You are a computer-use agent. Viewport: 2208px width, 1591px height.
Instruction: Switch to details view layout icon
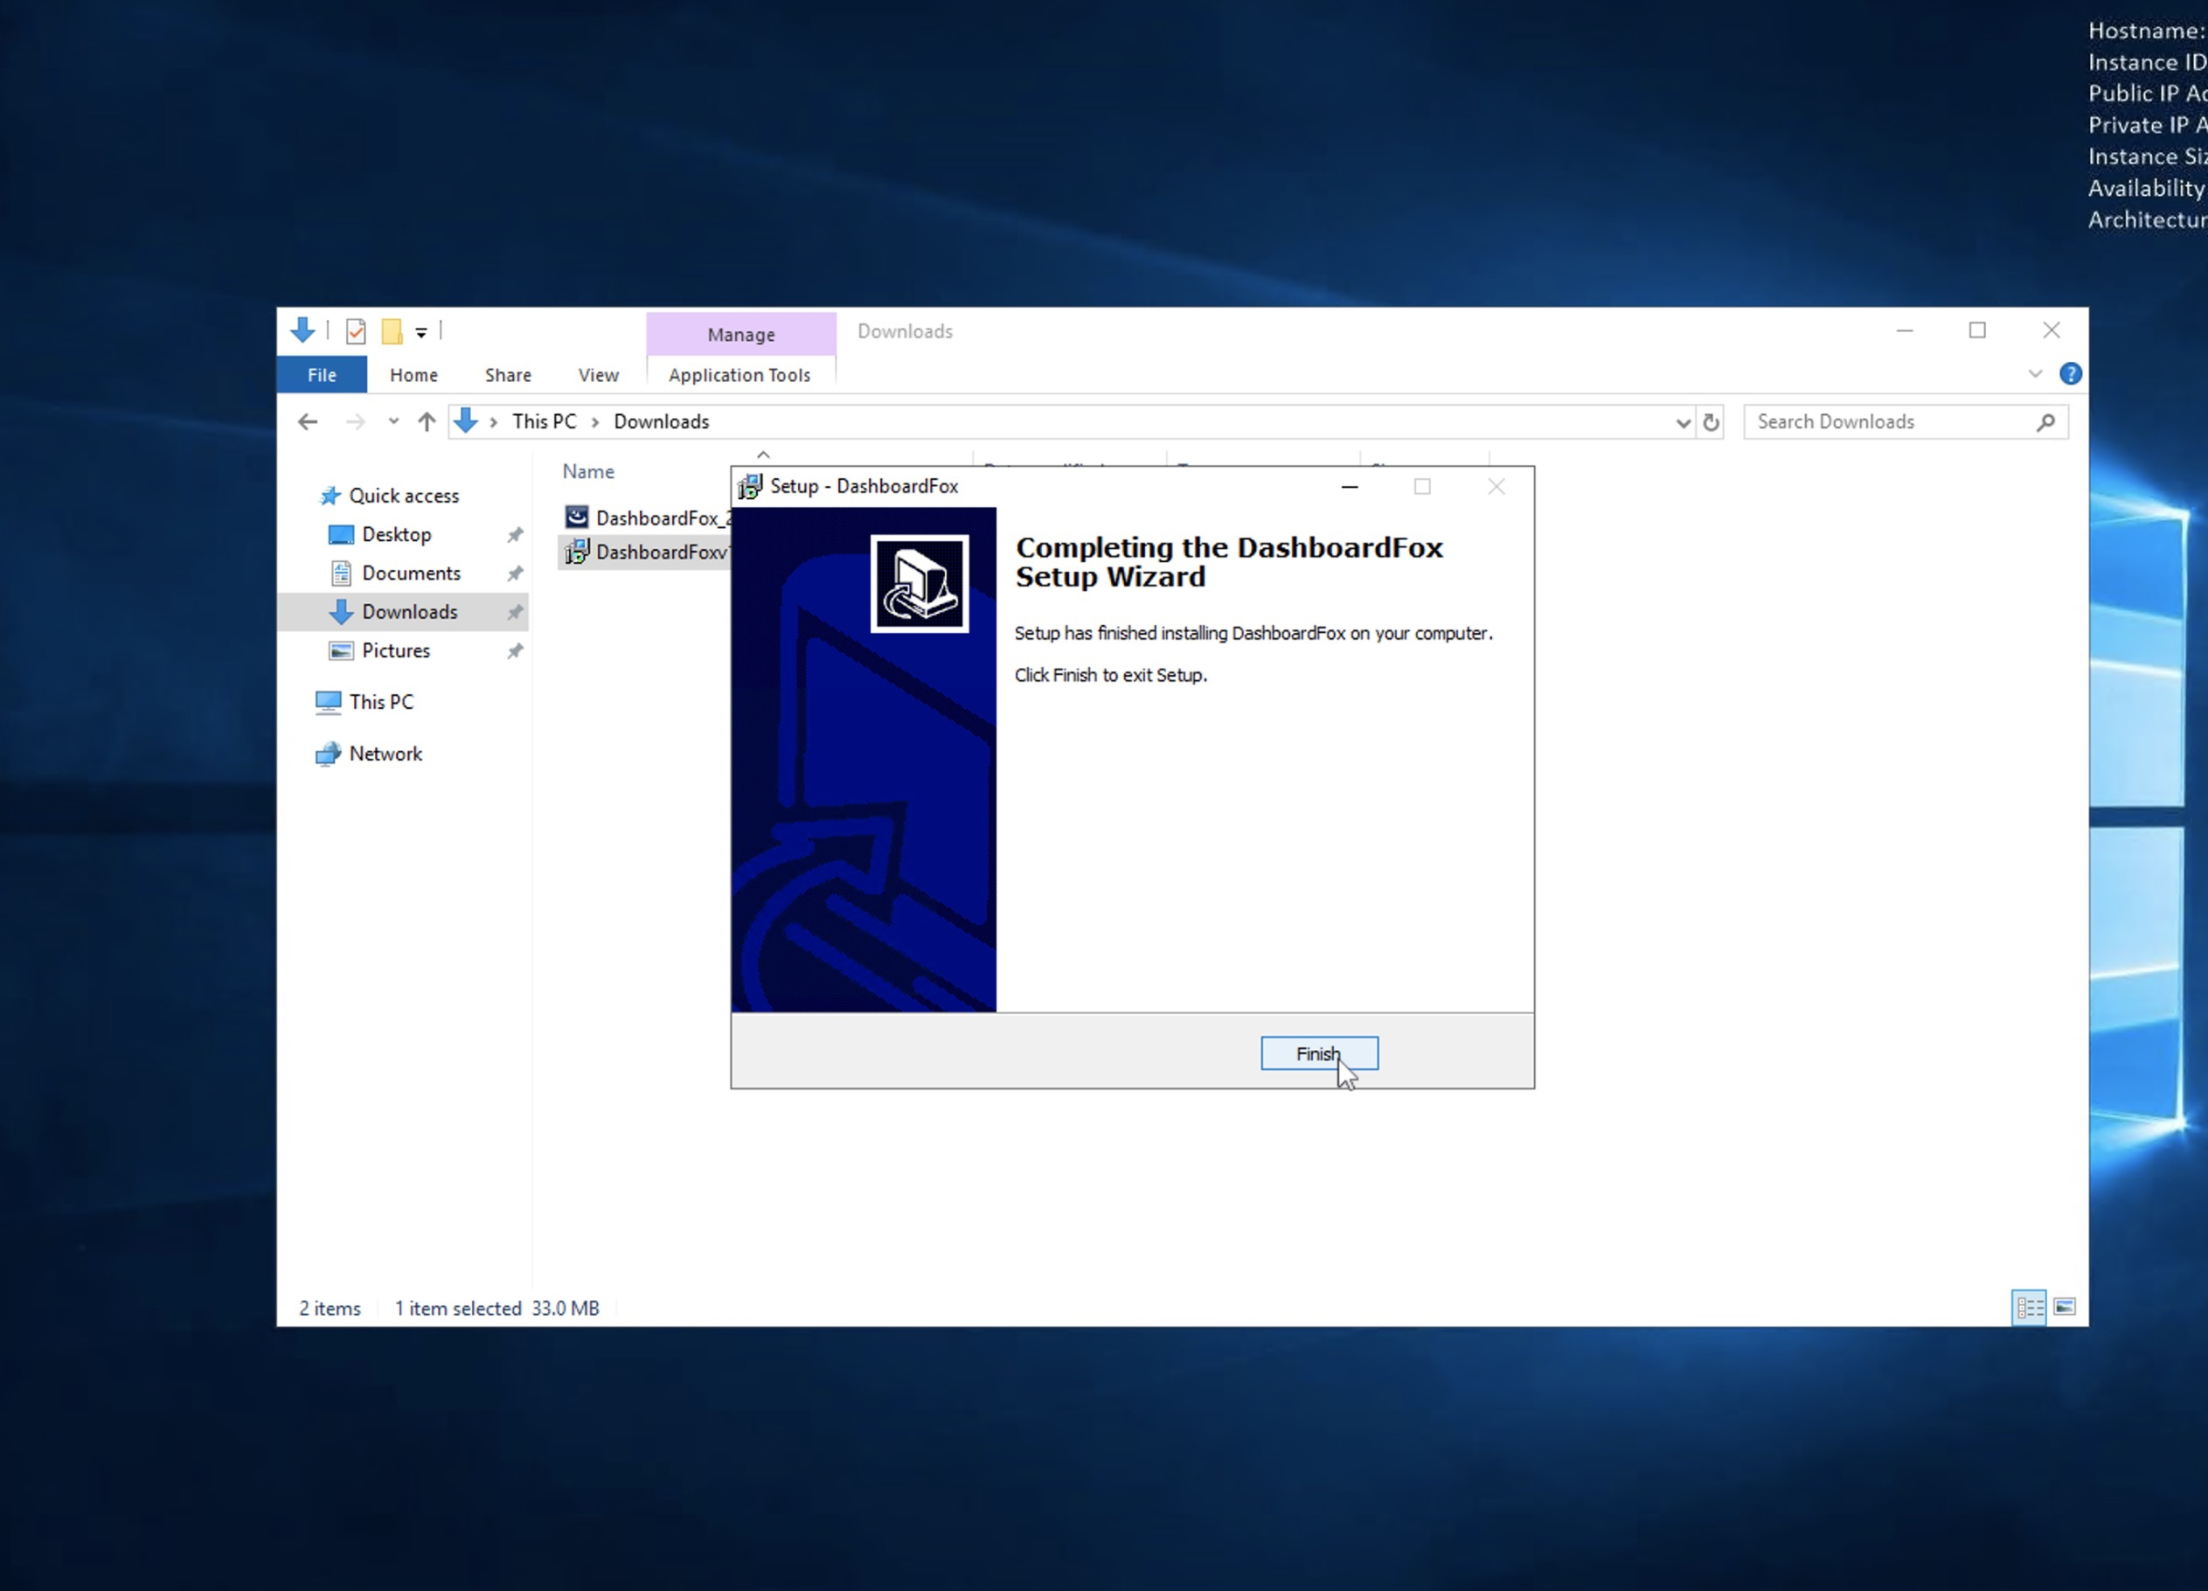(x=2029, y=1308)
